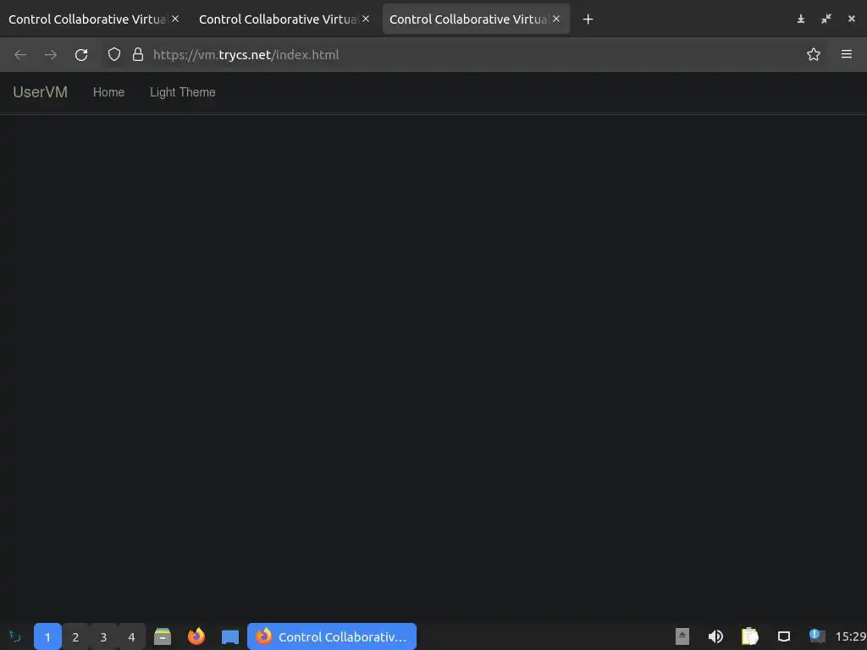867x650 pixels.
Task: Switch to workspace 4
Action: coord(131,636)
